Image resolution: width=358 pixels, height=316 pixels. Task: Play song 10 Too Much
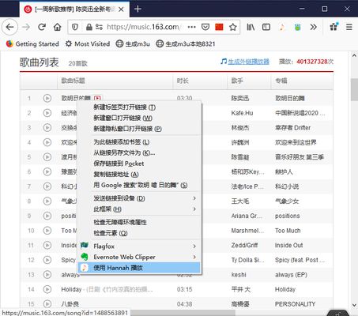[47, 231]
